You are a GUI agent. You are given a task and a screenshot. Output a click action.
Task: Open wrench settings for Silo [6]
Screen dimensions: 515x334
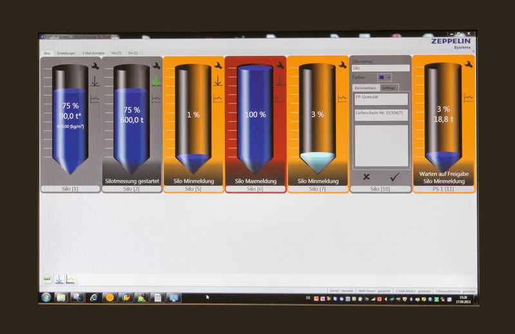280,66
